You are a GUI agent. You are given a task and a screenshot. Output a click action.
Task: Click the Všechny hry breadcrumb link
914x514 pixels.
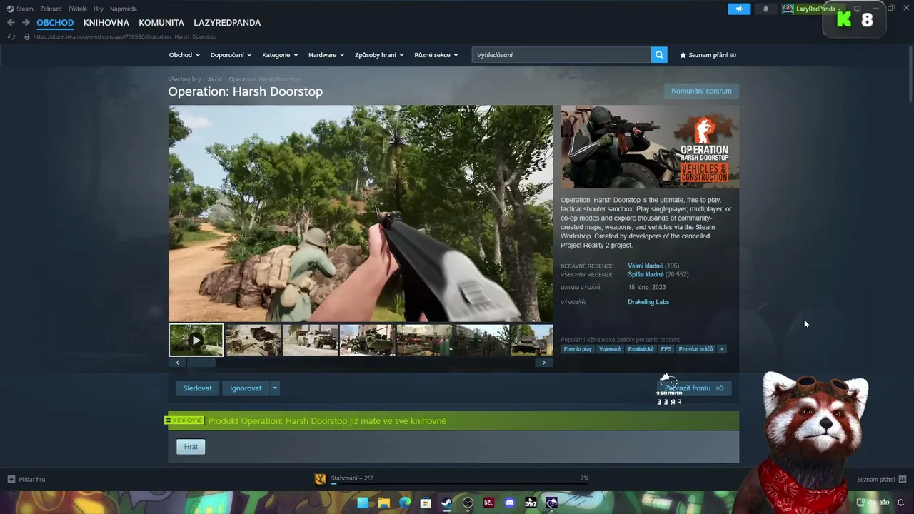tap(184, 79)
